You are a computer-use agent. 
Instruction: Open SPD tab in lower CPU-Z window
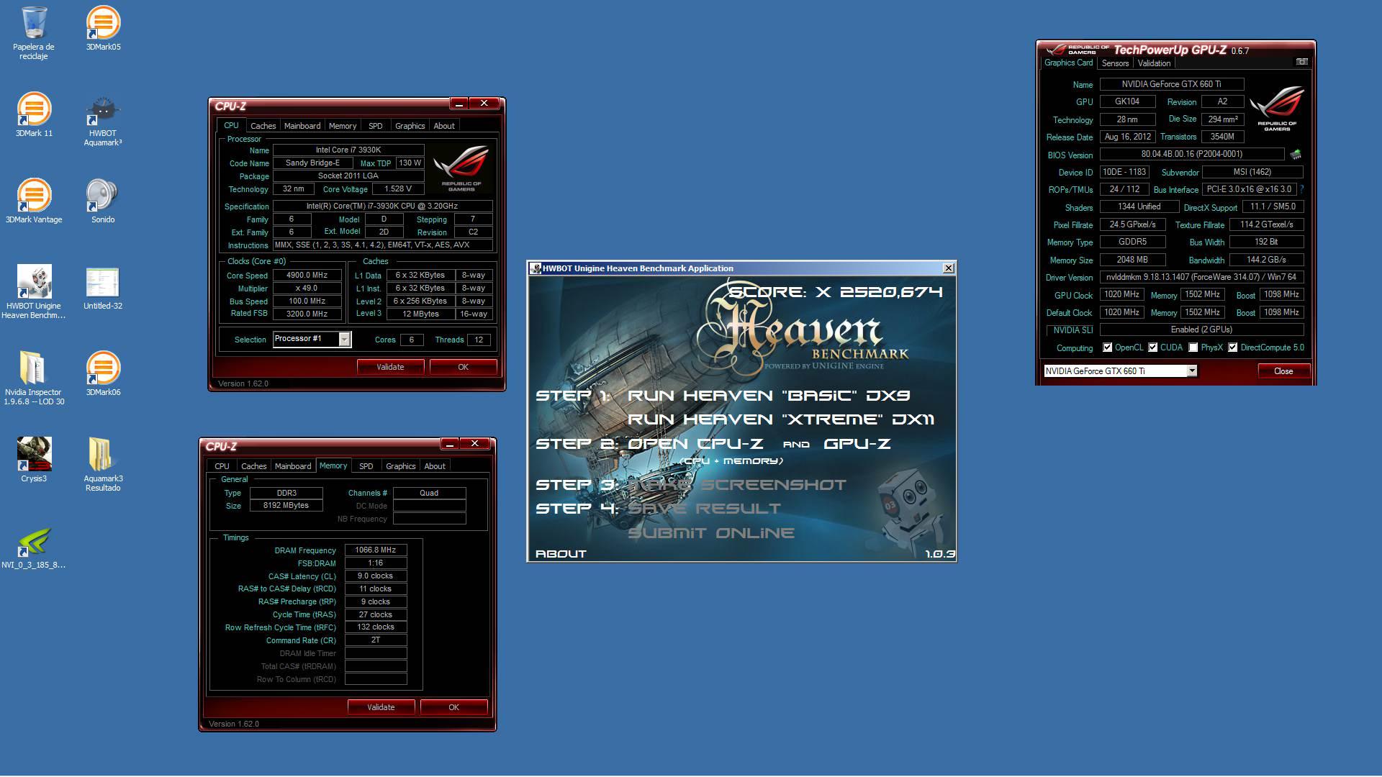366,466
